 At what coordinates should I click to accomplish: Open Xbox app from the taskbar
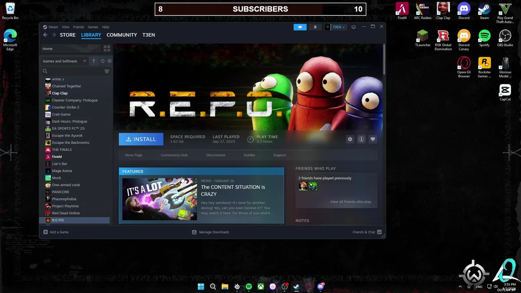(x=260, y=286)
